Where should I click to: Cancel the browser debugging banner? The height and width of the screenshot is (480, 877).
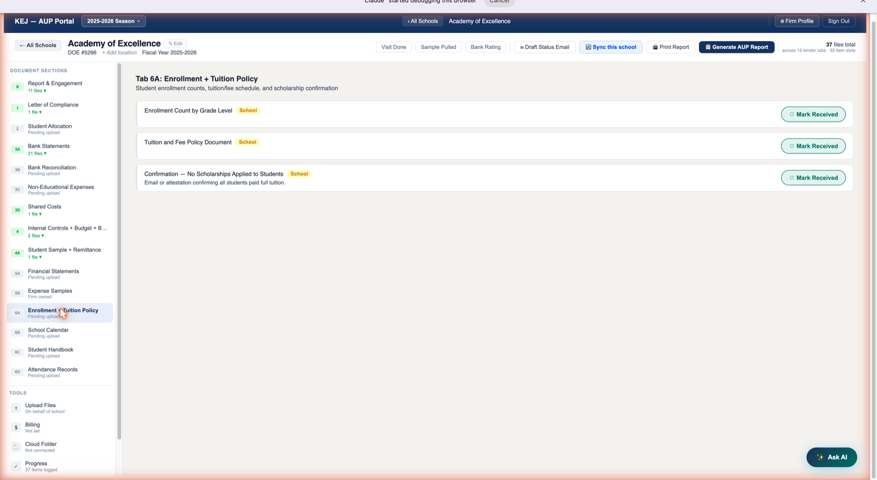[x=499, y=2]
